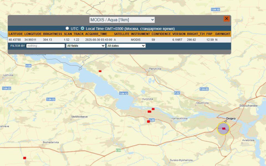Select the UTC time radio button
Image resolution: width=266 pixels, height=166 pixels.
click(x=67, y=28)
